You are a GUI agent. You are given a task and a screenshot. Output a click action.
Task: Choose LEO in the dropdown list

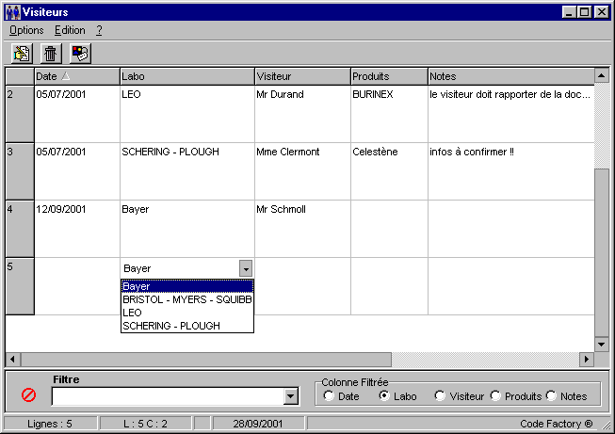[187, 313]
